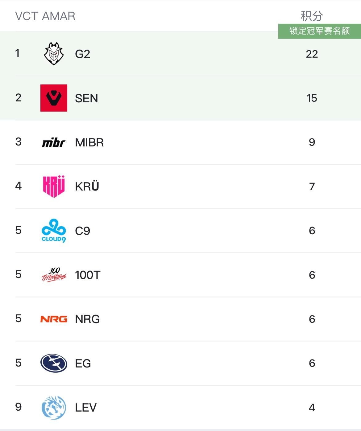
Task: Click the Leviatán dragon logo
Action: [54, 408]
